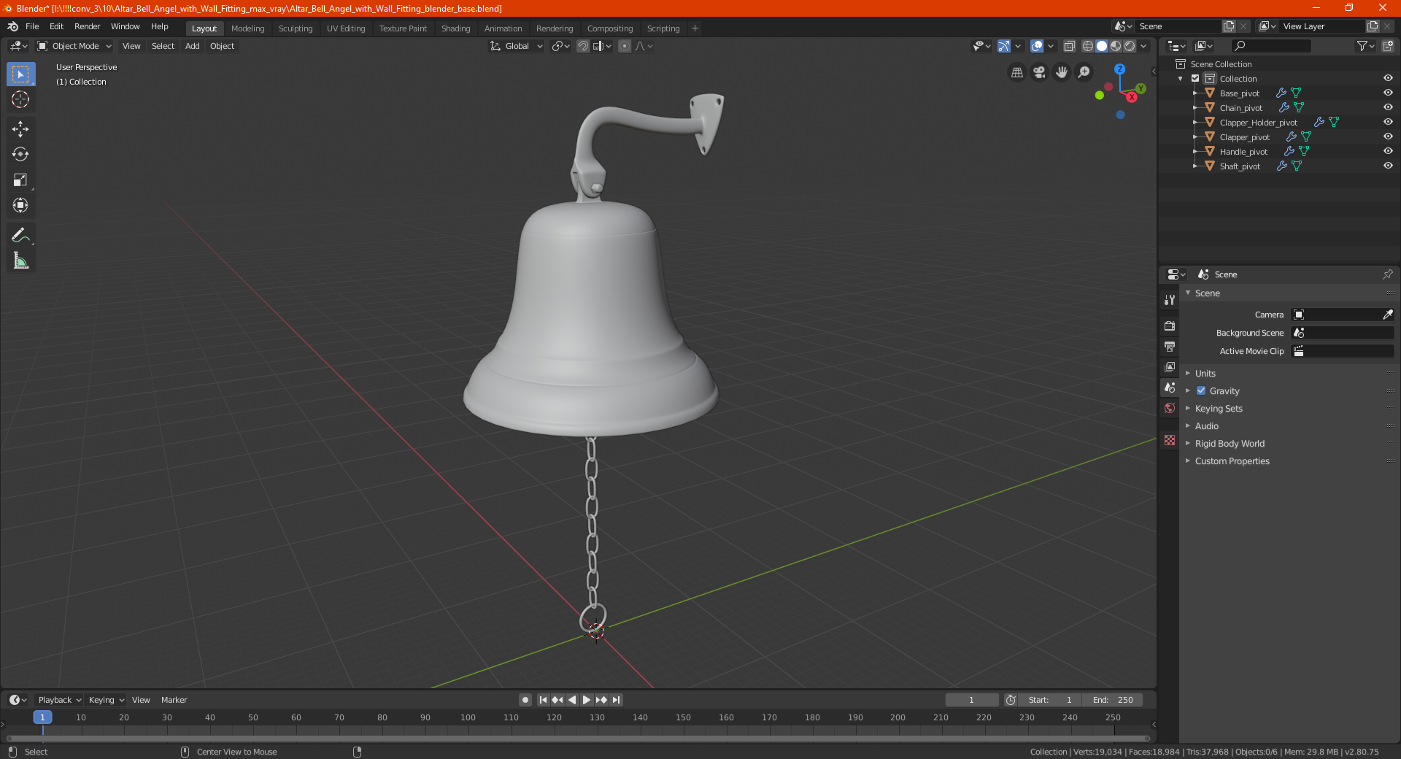
Task: Switch to the Modeling workspace tab
Action: (247, 28)
